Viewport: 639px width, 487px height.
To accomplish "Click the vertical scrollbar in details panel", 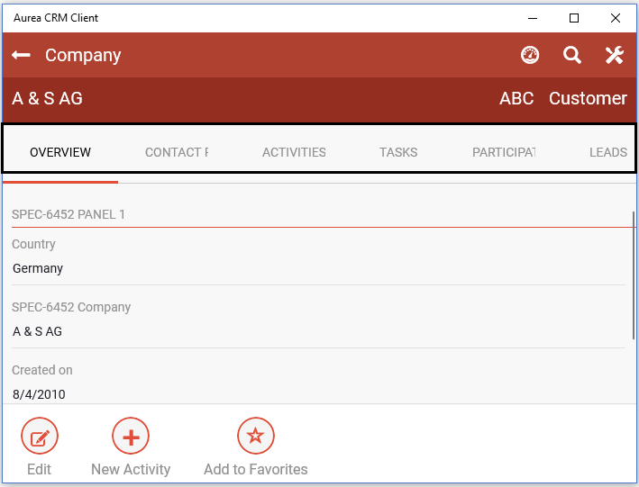I will 633,270.
